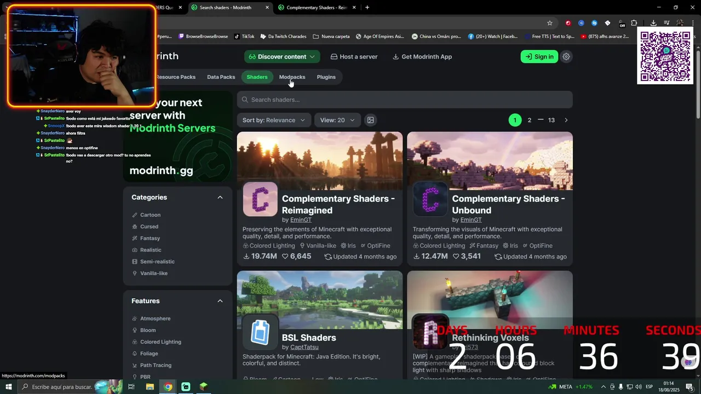Click the red extension icon in Chrome toolbar

[568, 23]
